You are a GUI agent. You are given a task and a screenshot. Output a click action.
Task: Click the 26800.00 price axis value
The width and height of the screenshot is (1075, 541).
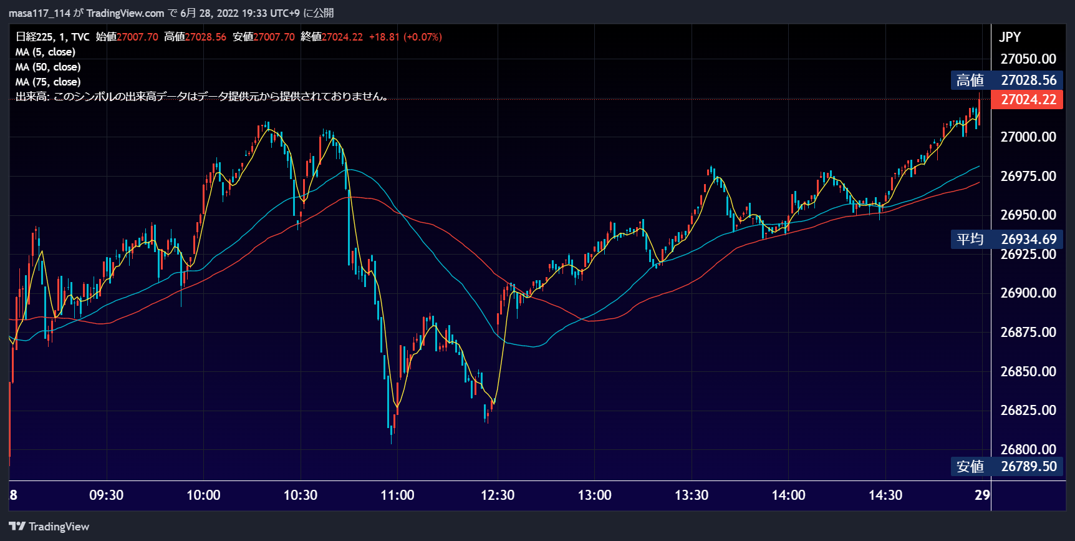tap(1028, 449)
